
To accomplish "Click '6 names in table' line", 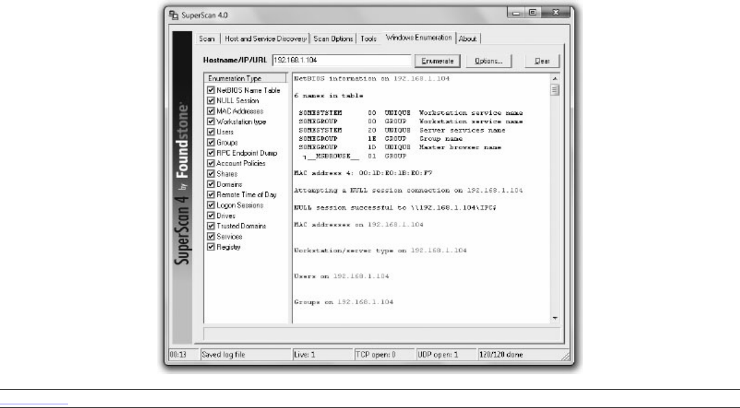I will tap(328, 96).
